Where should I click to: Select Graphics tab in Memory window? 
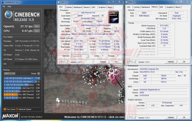tap(170, 7)
